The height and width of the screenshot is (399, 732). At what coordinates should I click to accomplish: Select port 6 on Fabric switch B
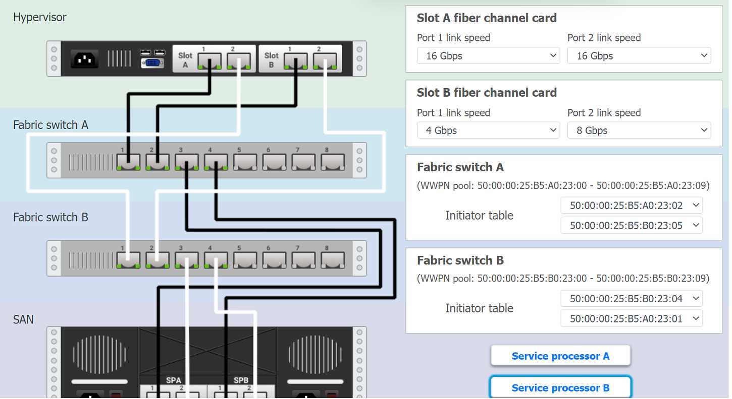coord(275,259)
